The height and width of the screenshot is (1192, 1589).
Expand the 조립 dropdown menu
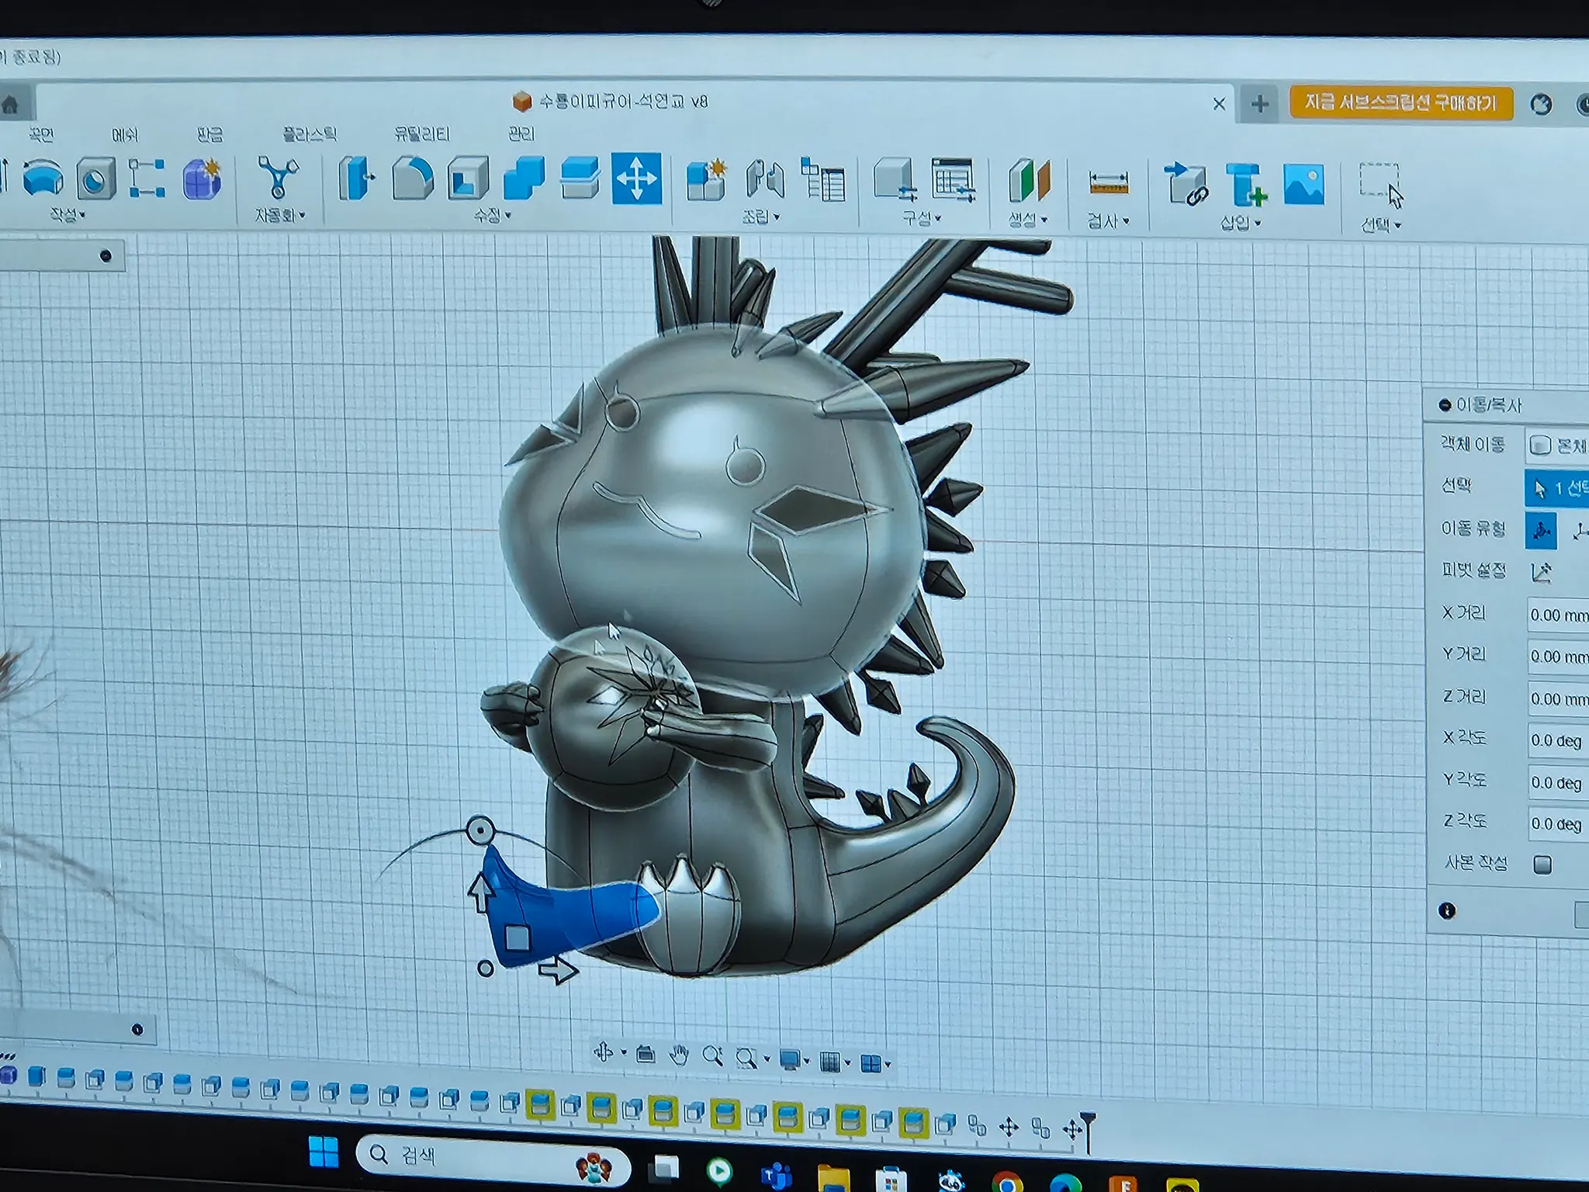pos(760,217)
